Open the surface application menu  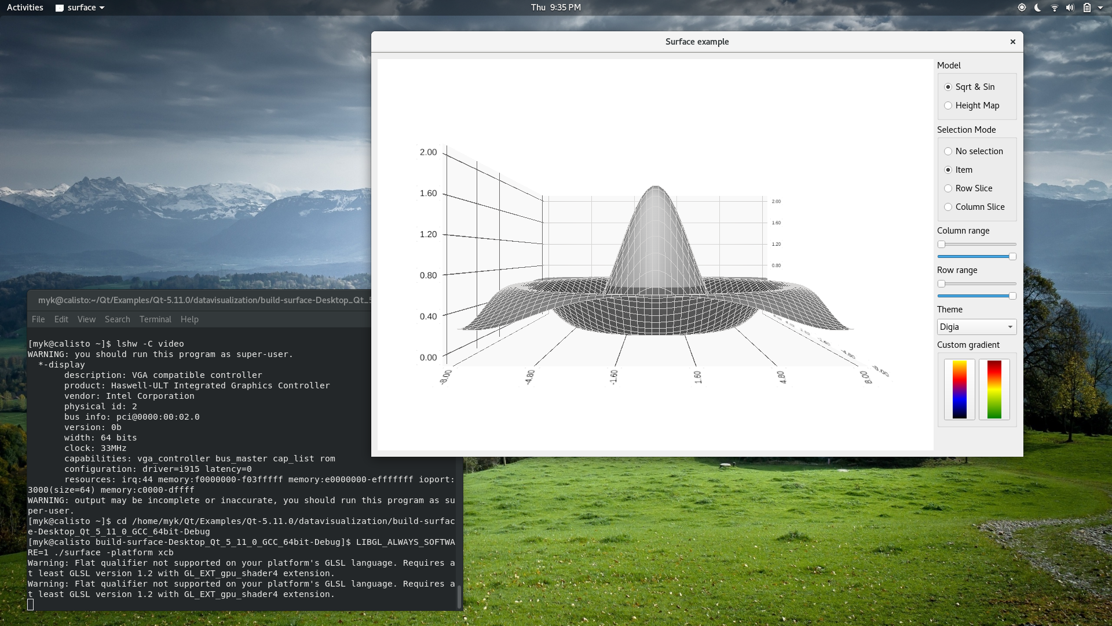[81, 8]
